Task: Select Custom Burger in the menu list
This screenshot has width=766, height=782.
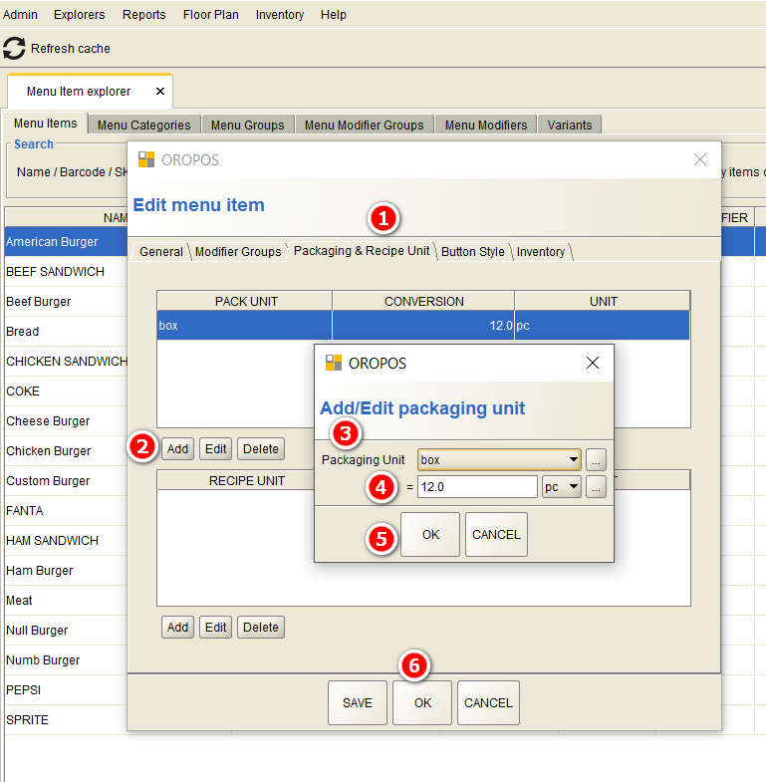Action: [66, 481]
